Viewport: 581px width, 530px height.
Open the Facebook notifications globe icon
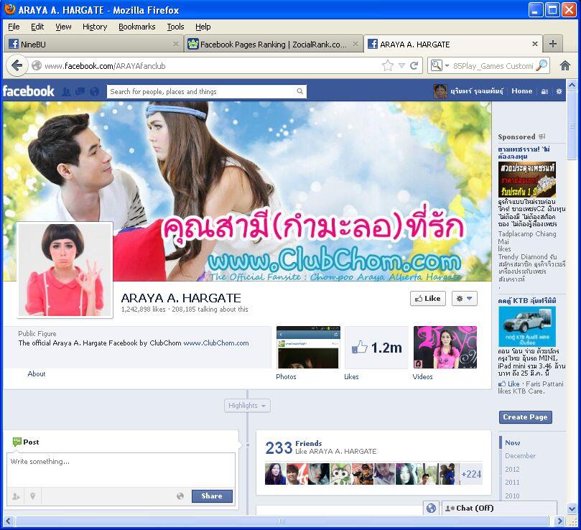94,92
